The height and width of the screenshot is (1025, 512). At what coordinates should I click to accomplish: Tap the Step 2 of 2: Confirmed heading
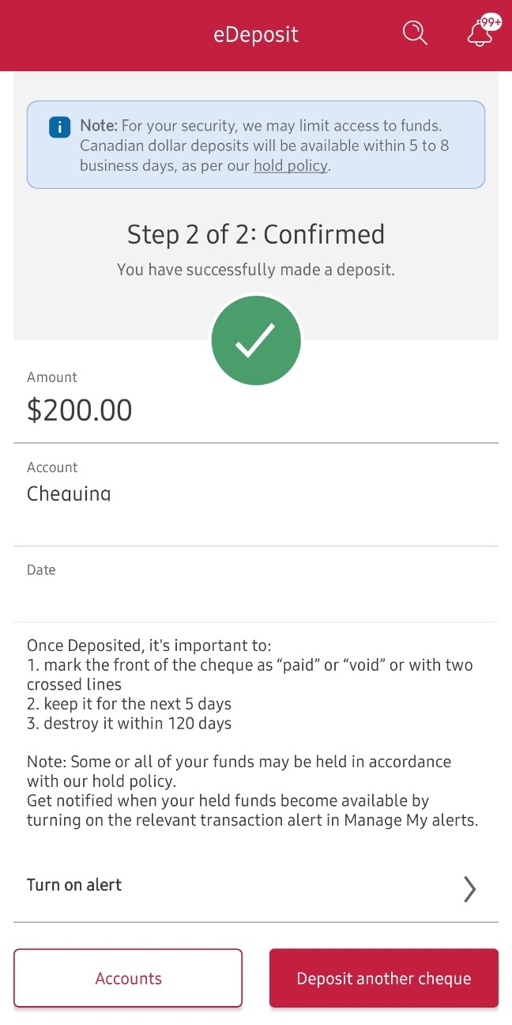(x=256, y=234)
